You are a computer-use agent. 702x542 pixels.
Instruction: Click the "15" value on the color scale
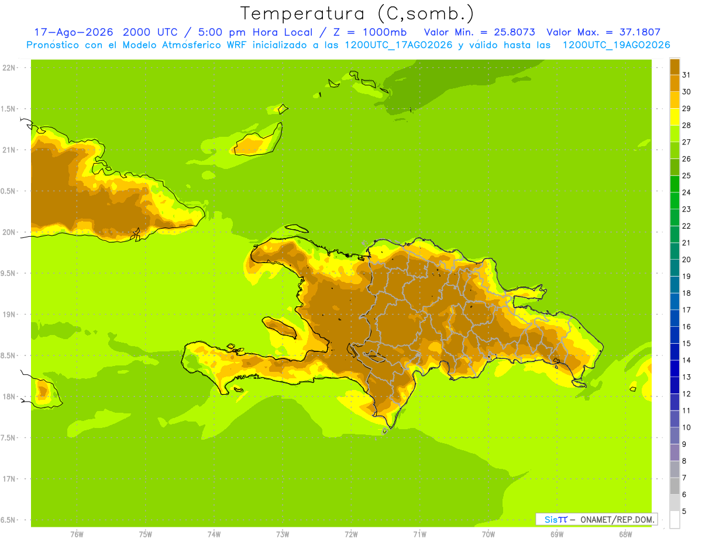point(687,344)
